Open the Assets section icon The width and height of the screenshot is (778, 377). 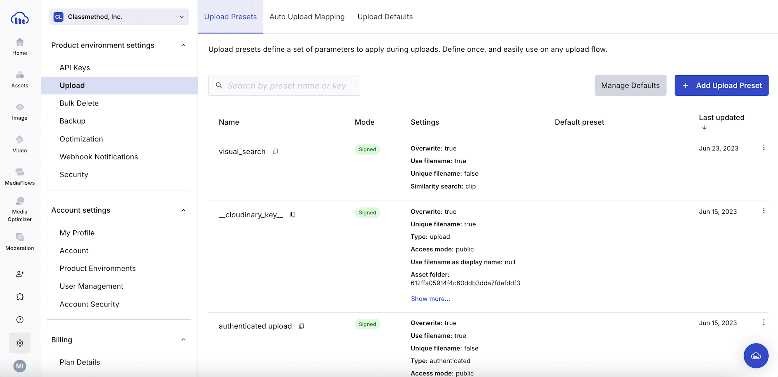click(x=19, y=75)
